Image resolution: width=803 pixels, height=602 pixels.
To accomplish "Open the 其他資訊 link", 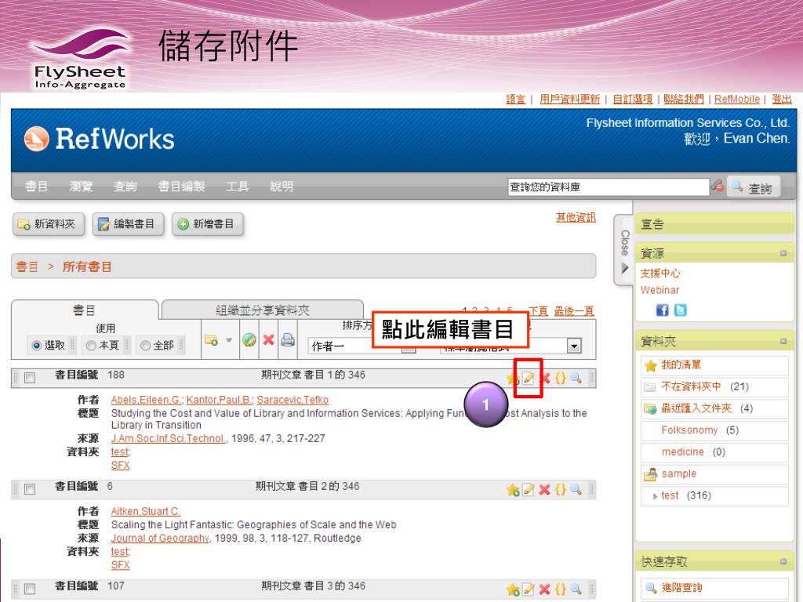I will click(x=576, y=218).
